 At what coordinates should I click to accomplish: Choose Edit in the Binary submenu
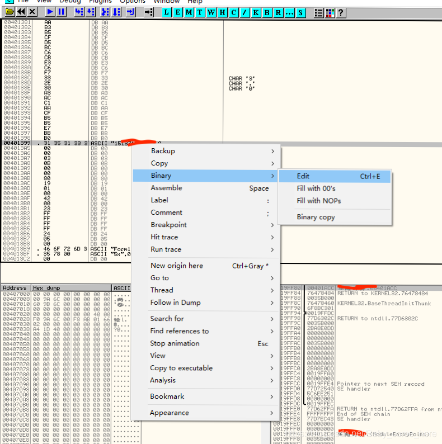(335, 176)
